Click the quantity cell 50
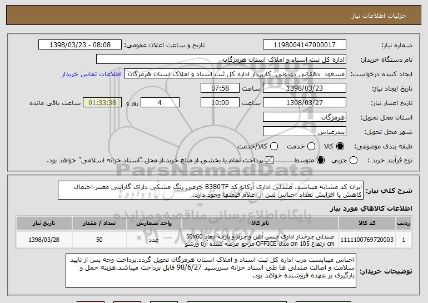Image resolution: width=428 pixels, height=303 pixels. point(99,240)
